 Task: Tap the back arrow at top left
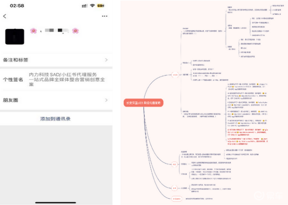tap(5, 16)
